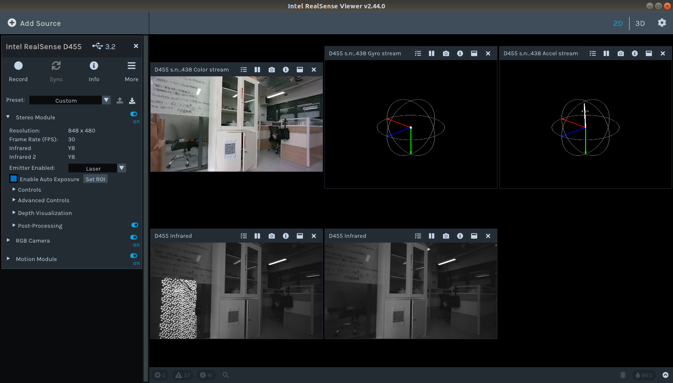Expand the Motion Module section
Screen dimensions: 673x383
click(8, 259)
